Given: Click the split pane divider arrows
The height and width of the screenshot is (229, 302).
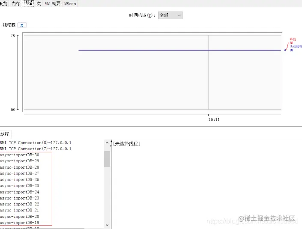Looking at the screenshot, I should [x=111, y=143].
